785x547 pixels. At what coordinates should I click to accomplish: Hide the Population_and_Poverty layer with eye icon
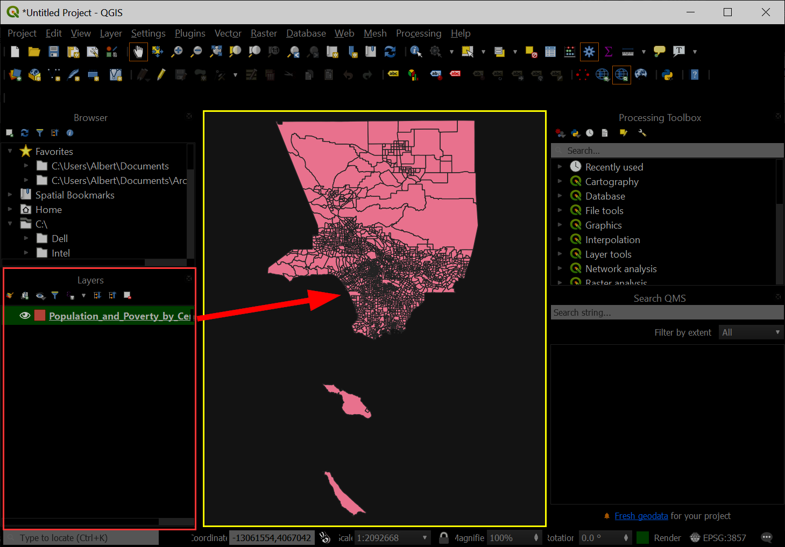(x=25, y=316)
